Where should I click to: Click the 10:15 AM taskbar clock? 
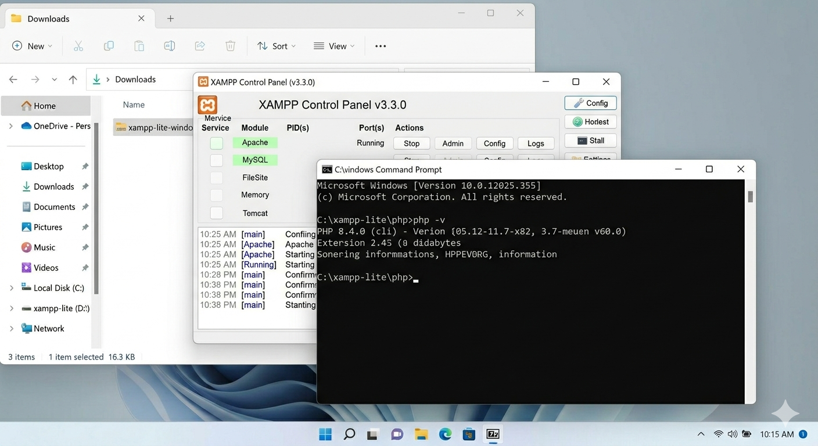tap(777, 434)
